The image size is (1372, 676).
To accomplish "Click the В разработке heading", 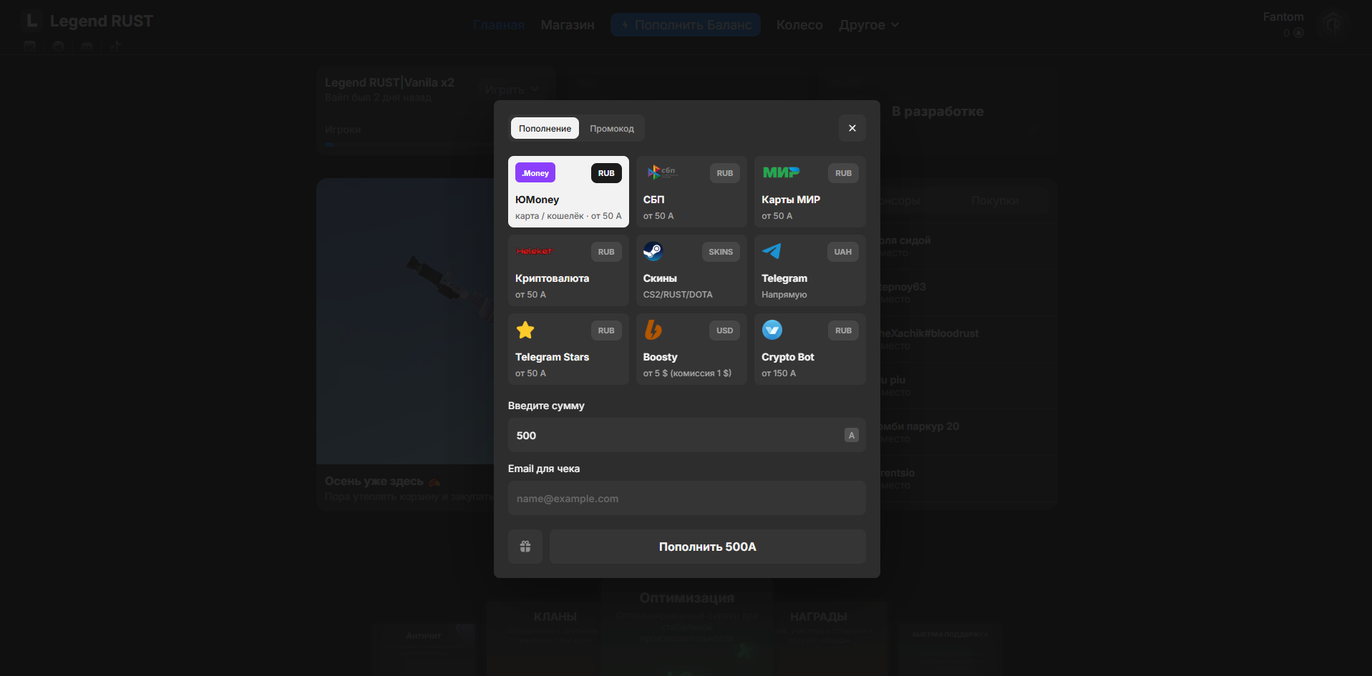I will pos(938,111).
